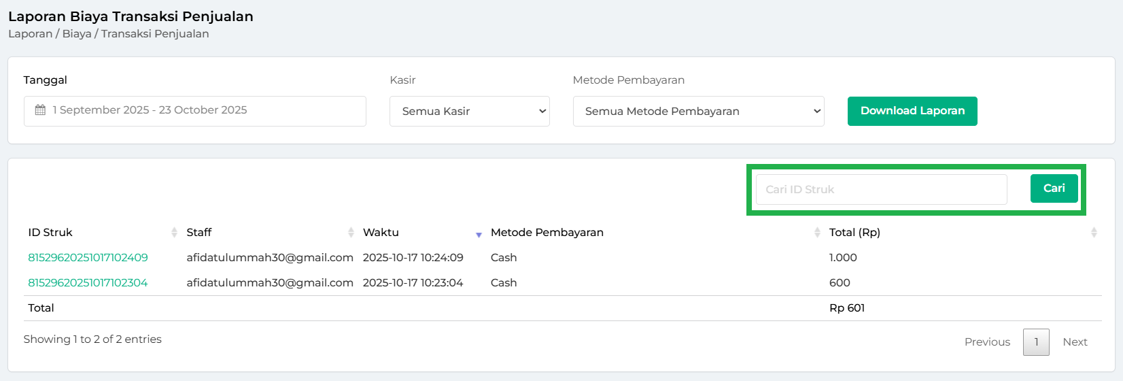This screenshot has width=1123, height=381.
Task: Expand Semua Metode Pembayaran dropdown
Action: pos(698,111)
